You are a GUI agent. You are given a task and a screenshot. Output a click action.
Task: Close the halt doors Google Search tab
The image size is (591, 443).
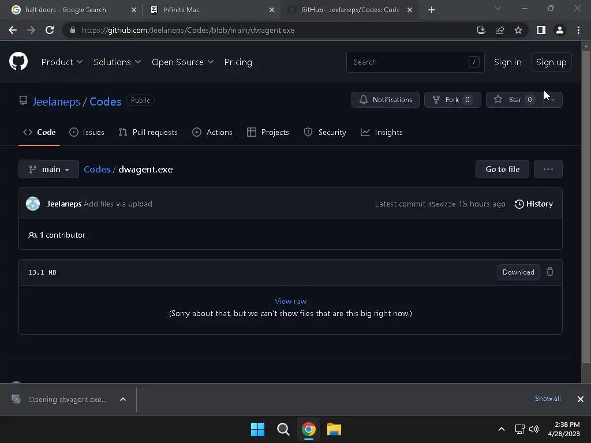click(133, 10)
